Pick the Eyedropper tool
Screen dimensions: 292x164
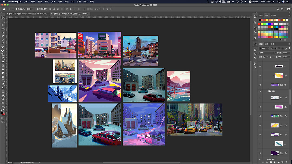click(x=3, y=36)
